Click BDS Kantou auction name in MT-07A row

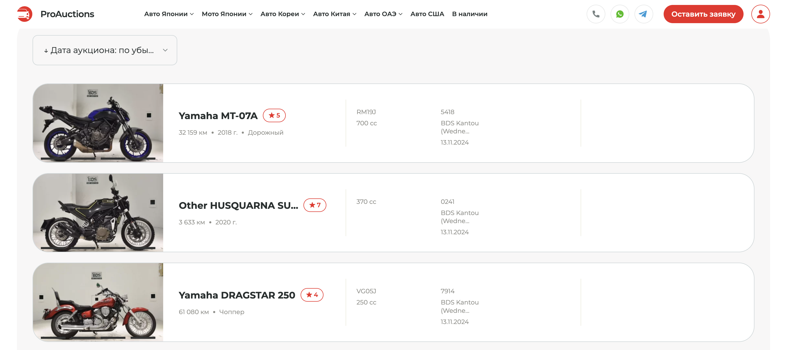click(x=460, y=127)
